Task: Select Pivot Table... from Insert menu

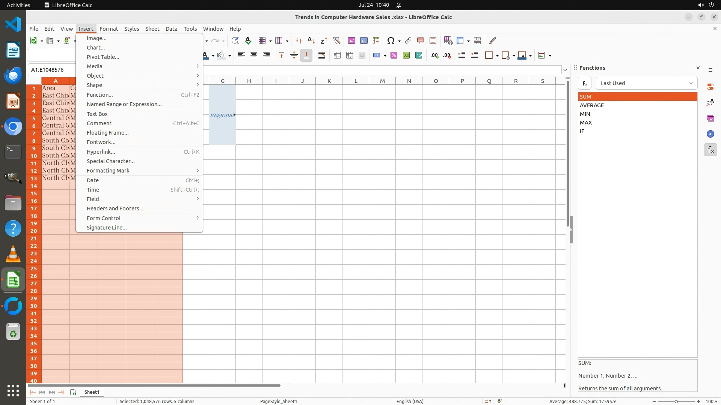Action: tap(103, 57)
